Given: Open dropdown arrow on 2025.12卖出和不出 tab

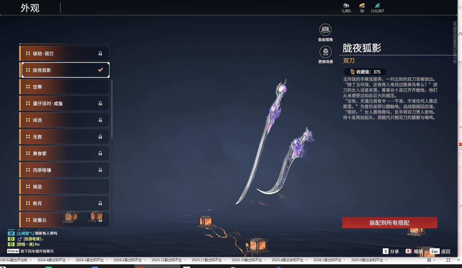Looking at the screenshot, I should 185,260.
